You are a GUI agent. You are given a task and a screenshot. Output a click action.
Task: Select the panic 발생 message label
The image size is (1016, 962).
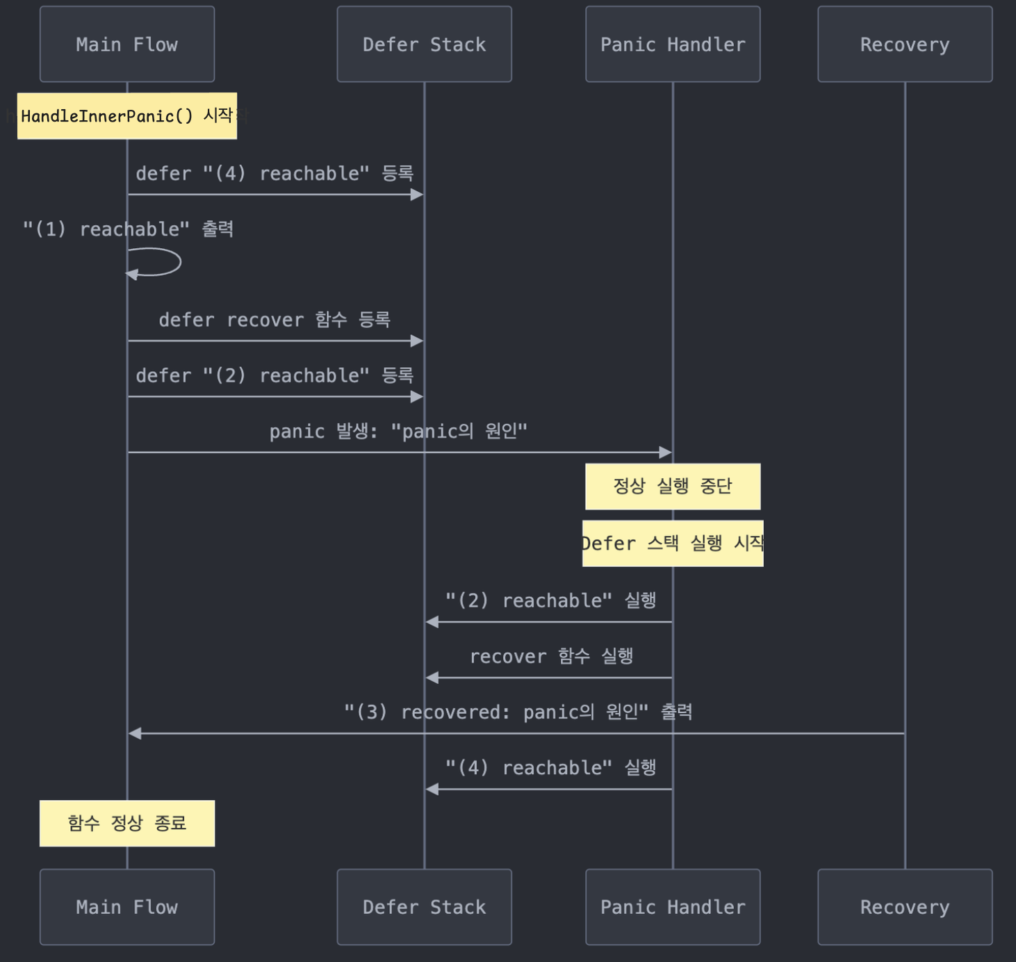(398, 431)
